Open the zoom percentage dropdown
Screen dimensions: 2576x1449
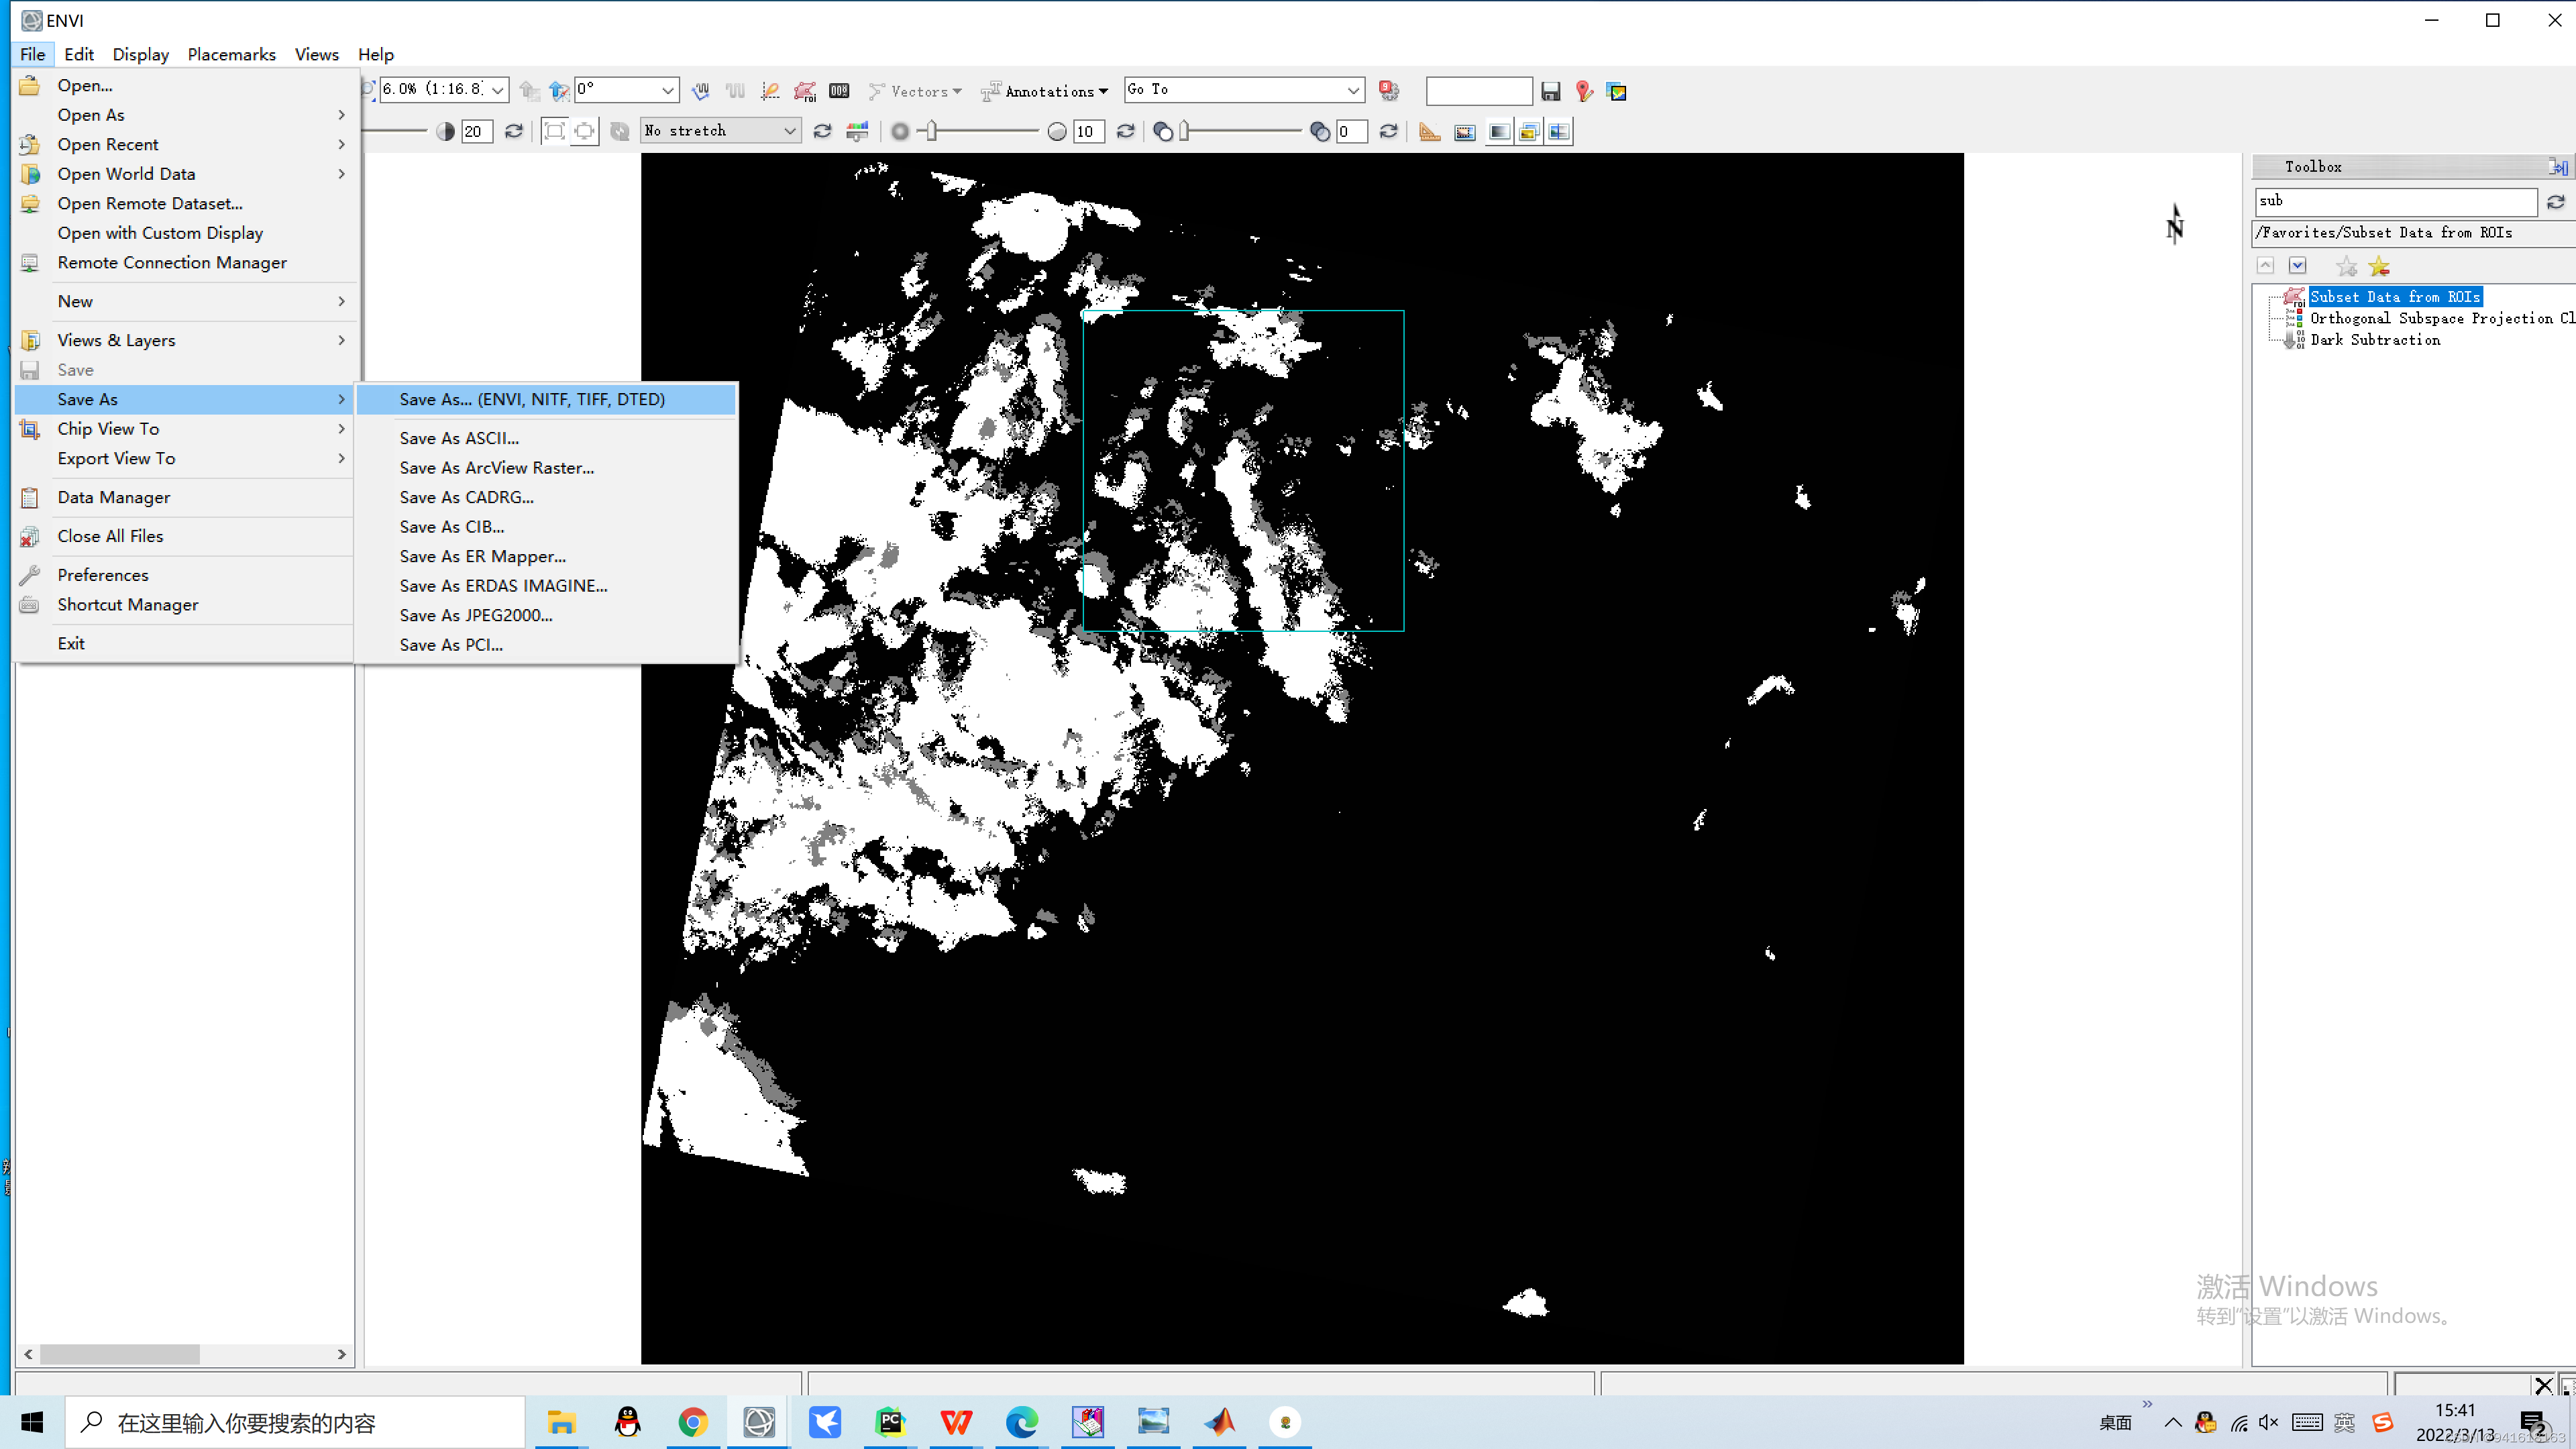point(497,90)
